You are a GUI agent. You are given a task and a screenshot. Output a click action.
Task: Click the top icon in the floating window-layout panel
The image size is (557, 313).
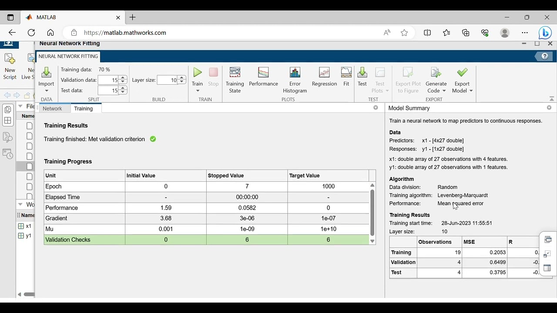pyautogui.click(x=547, y=240)
